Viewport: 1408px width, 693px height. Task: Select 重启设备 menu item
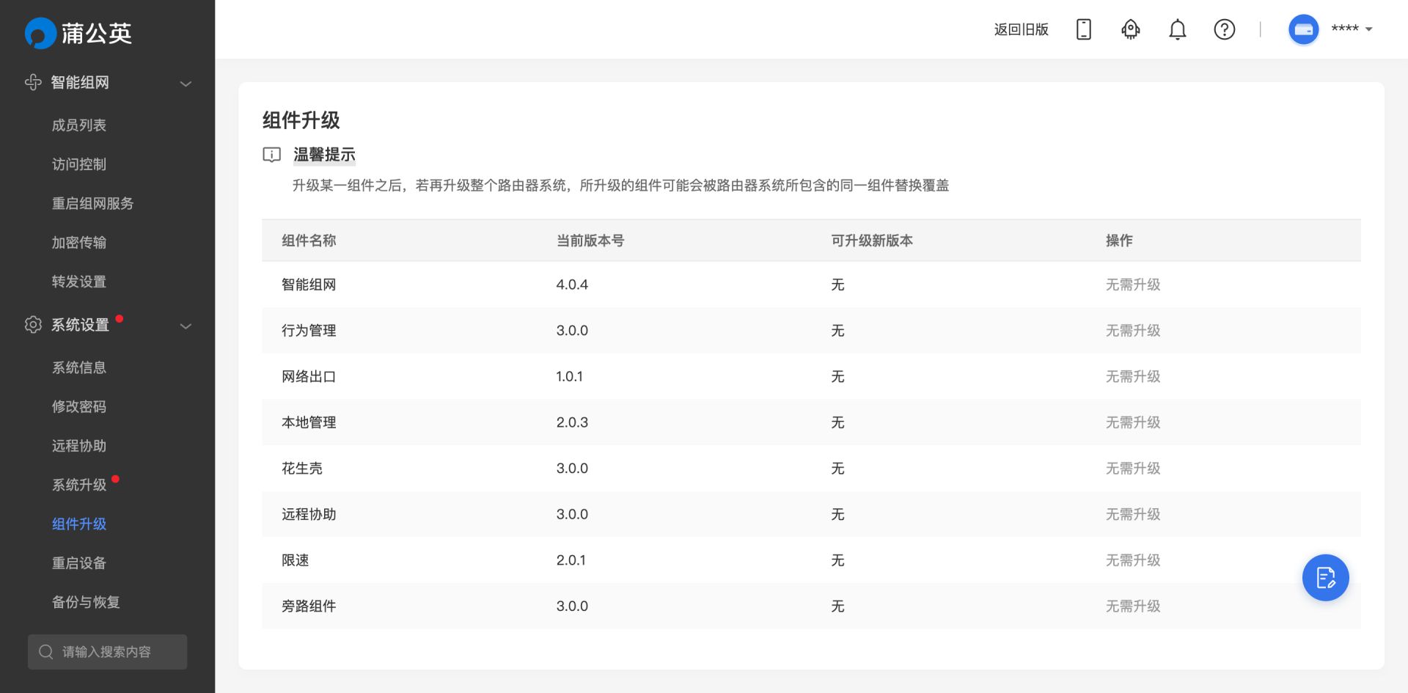click(x=79, y=563)
